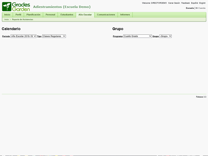
Task: Open the Mi Cuenta link
Action: click(x=201, y=8)
